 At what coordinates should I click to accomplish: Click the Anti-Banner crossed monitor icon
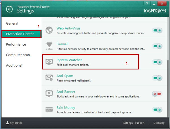pyautogui.click(x=49, y=94)
